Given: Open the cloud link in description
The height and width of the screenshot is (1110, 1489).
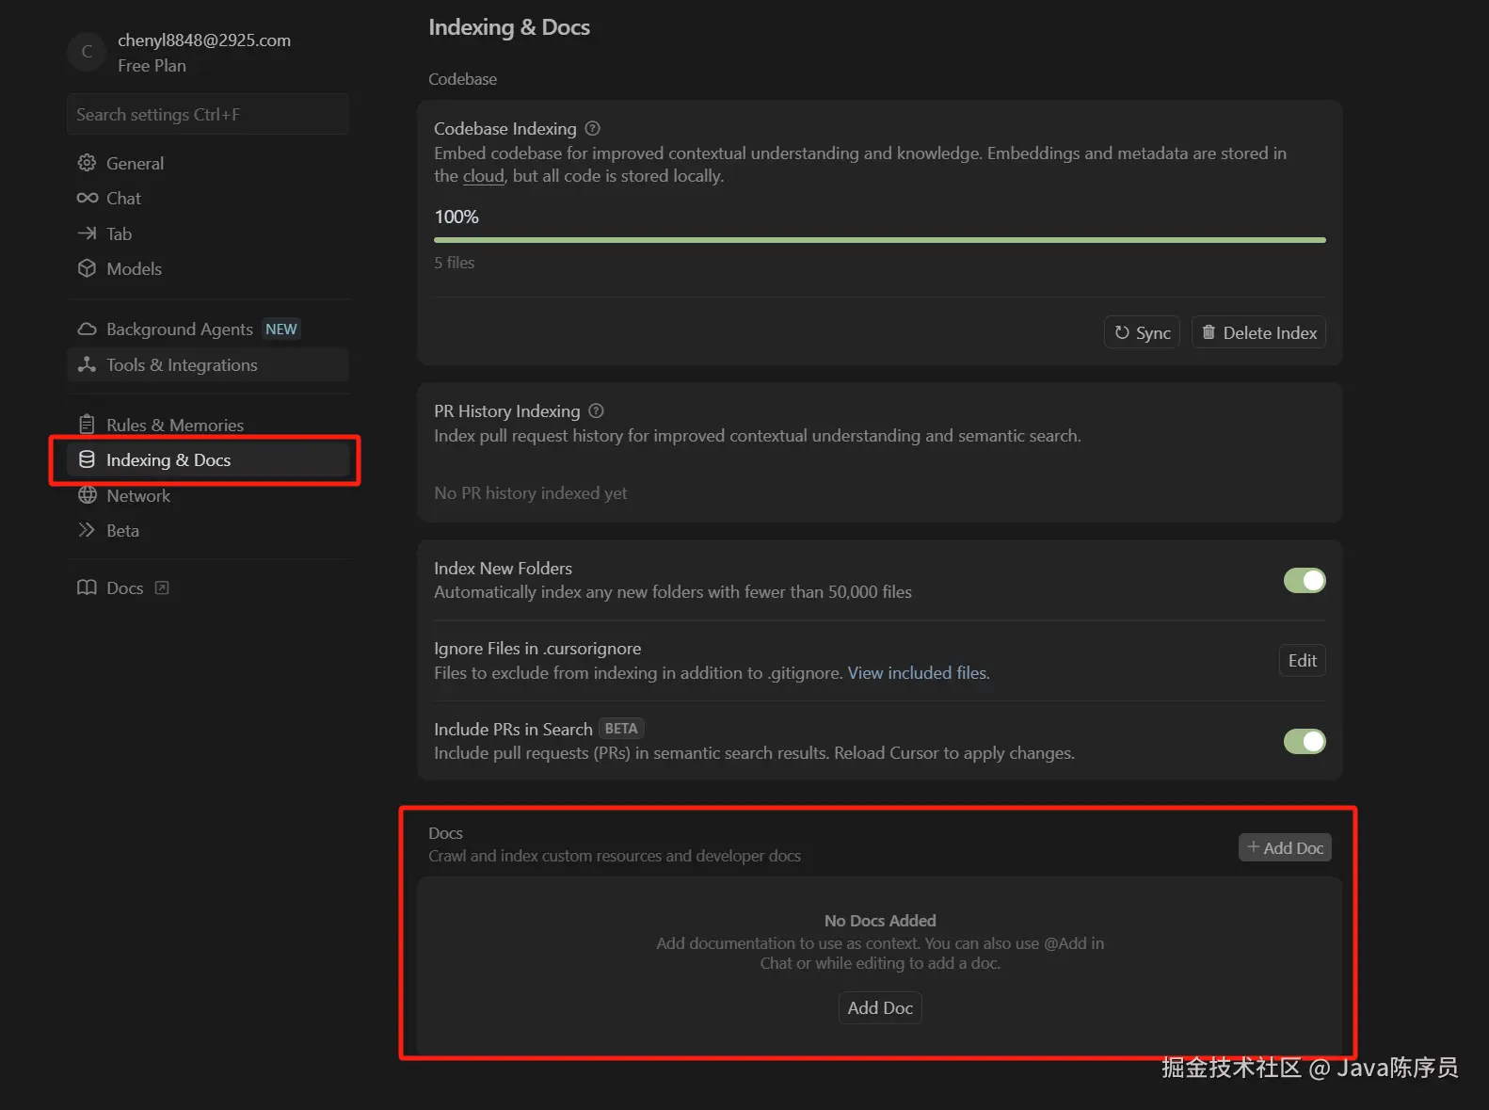Looking at the screenshot, I should pyautogui.click(x=484, y=176).
